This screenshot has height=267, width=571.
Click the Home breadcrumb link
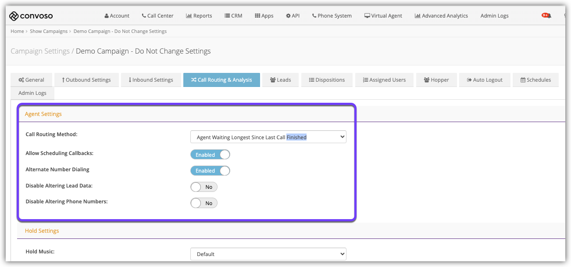tap(17, 31)
